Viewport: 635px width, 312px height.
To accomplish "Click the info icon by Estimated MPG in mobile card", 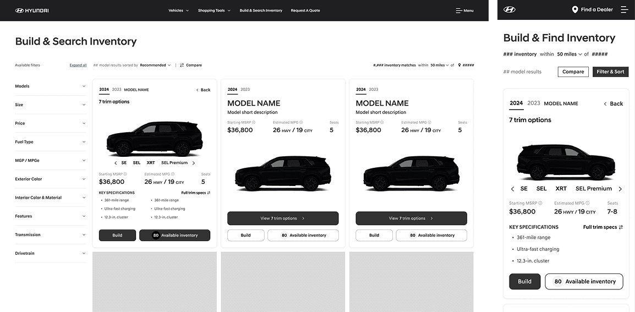I will [x=588, y=203].
